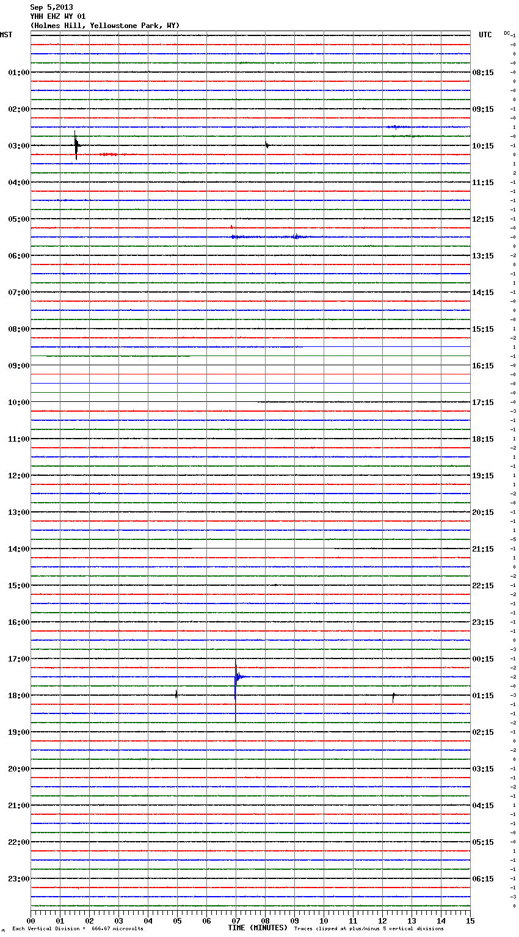Select the 17:00 MST time label
The image size is (519, 937).
click(18, 659)
